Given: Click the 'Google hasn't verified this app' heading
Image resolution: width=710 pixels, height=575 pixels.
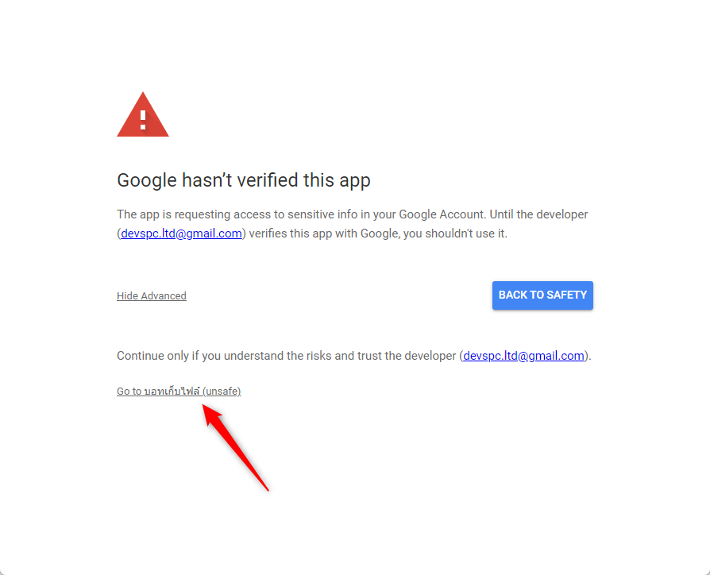Looking at the screenshot, I should pos(243,180).
